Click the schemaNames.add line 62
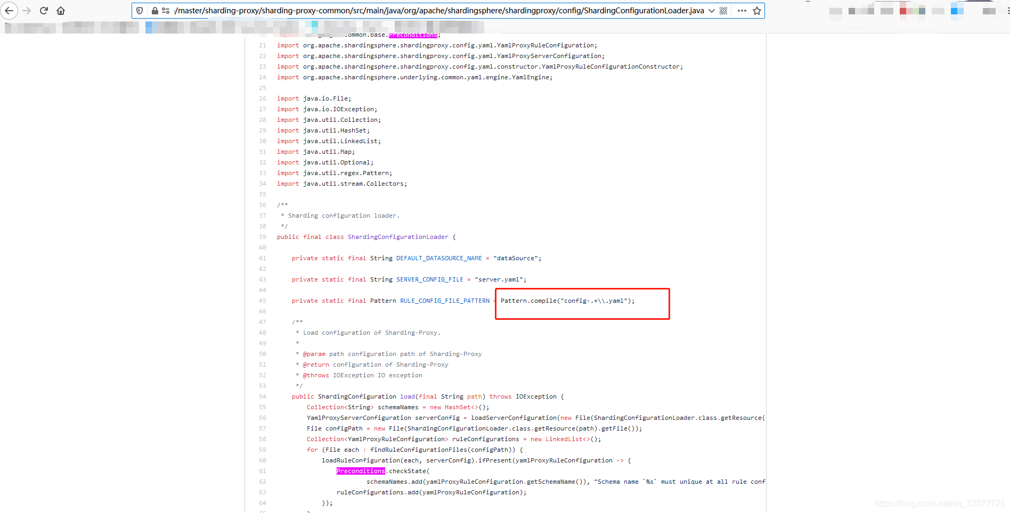Viewport: 1010px width, 513px height. click(566, 482)
